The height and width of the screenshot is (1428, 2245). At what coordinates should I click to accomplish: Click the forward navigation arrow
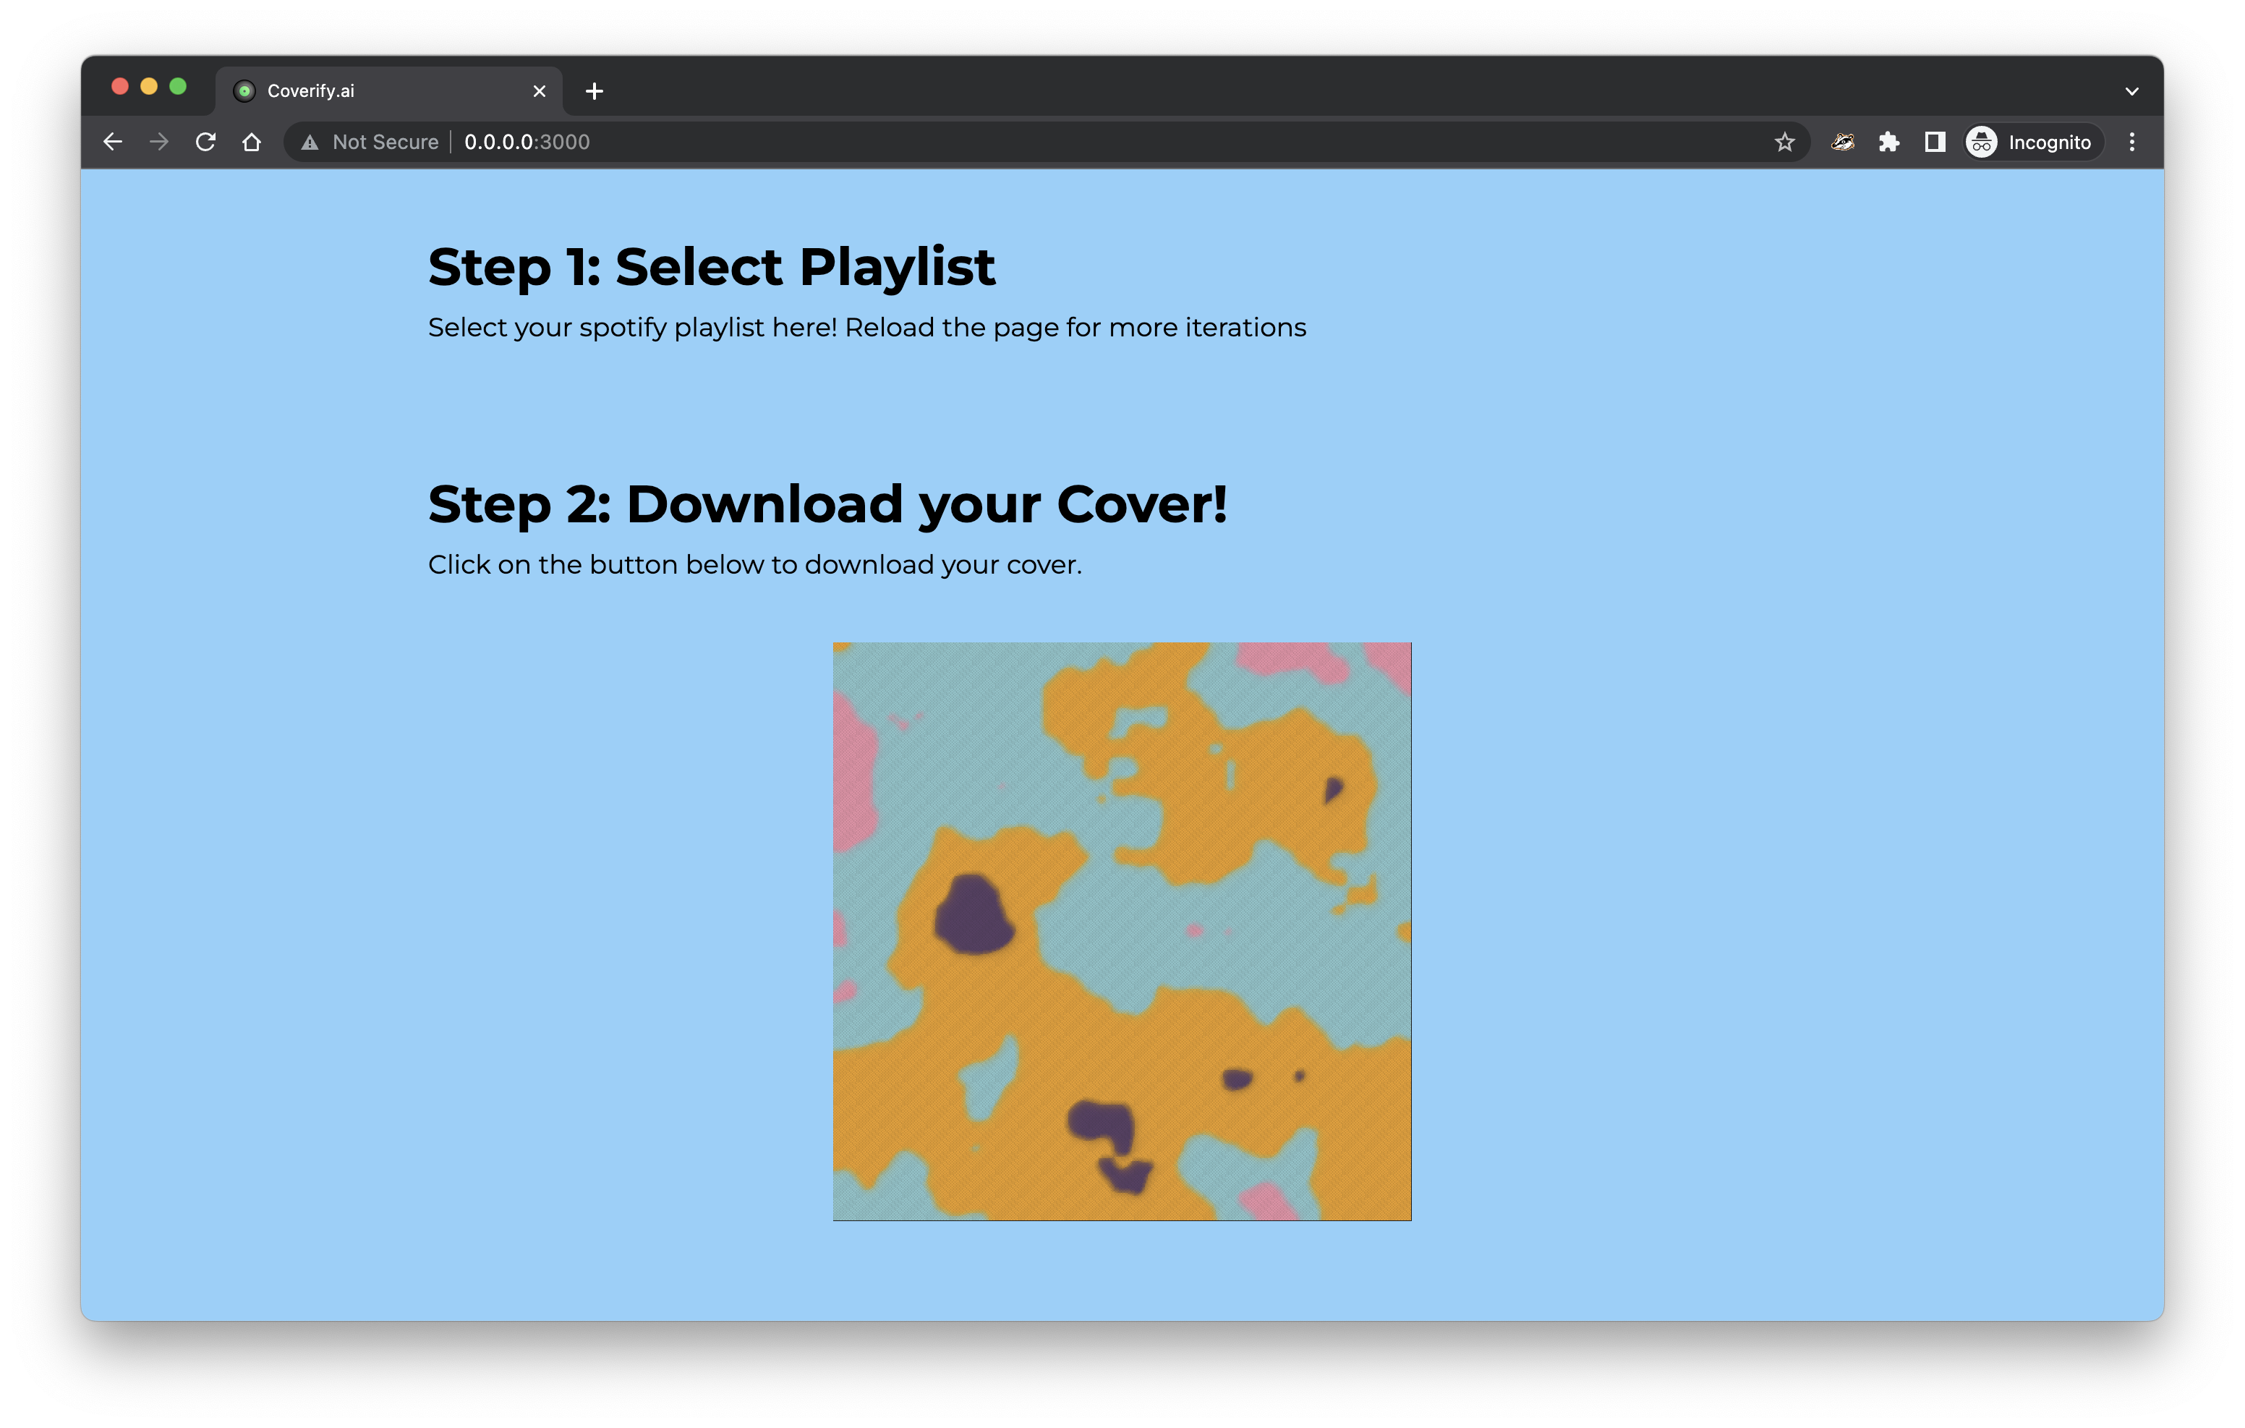tap(159, 142)
